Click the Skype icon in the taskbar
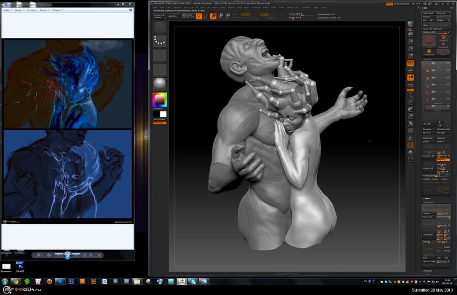This screenshot has width=457, height=295. (x=193, y=282)
